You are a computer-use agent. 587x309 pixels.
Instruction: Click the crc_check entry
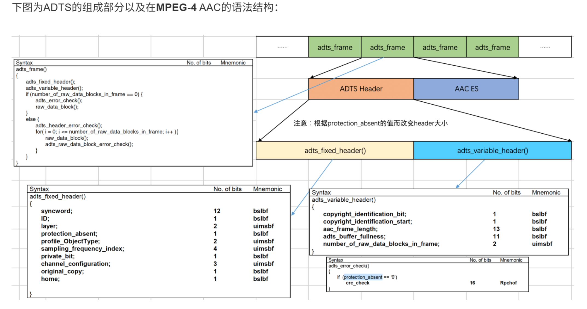(357, 283)
